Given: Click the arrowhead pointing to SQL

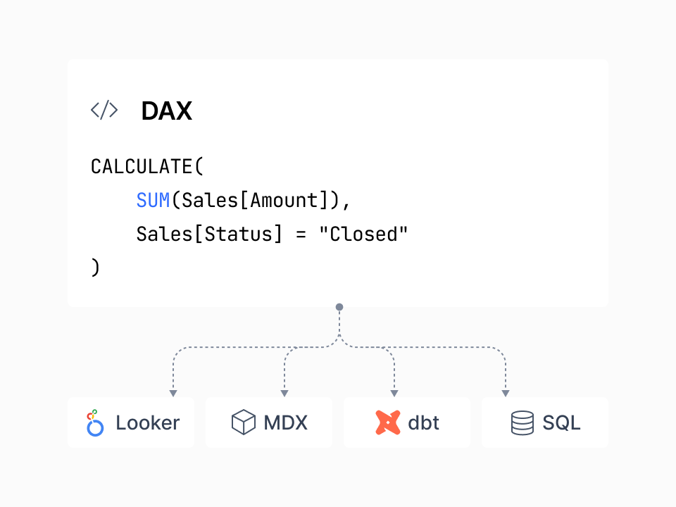Looking at the screenshot, I should pos(506,393).
